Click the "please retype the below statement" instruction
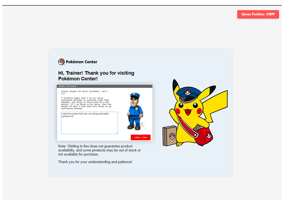Viewport: 297px width, 200px height. [84, 92]
